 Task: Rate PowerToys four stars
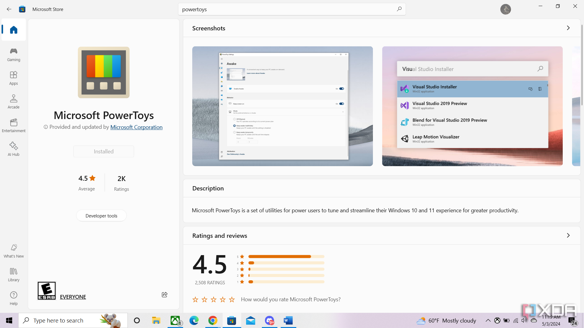tap(223, 300)
